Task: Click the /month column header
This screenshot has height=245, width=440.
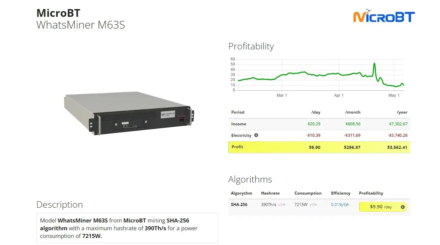Action: pos(353,112)
